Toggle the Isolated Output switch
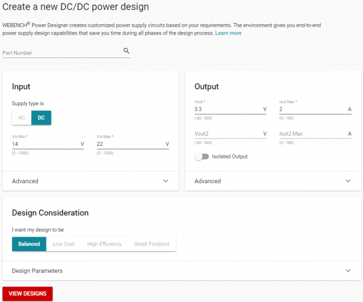This screenshot has height=302, width=363. tap(201, 157)
